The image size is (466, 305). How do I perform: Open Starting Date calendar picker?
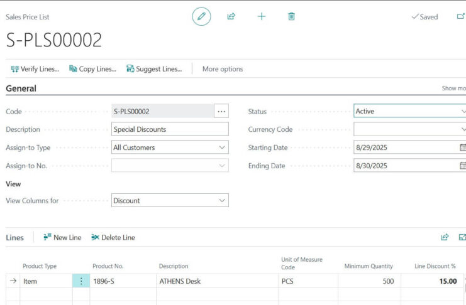[463, 147]
